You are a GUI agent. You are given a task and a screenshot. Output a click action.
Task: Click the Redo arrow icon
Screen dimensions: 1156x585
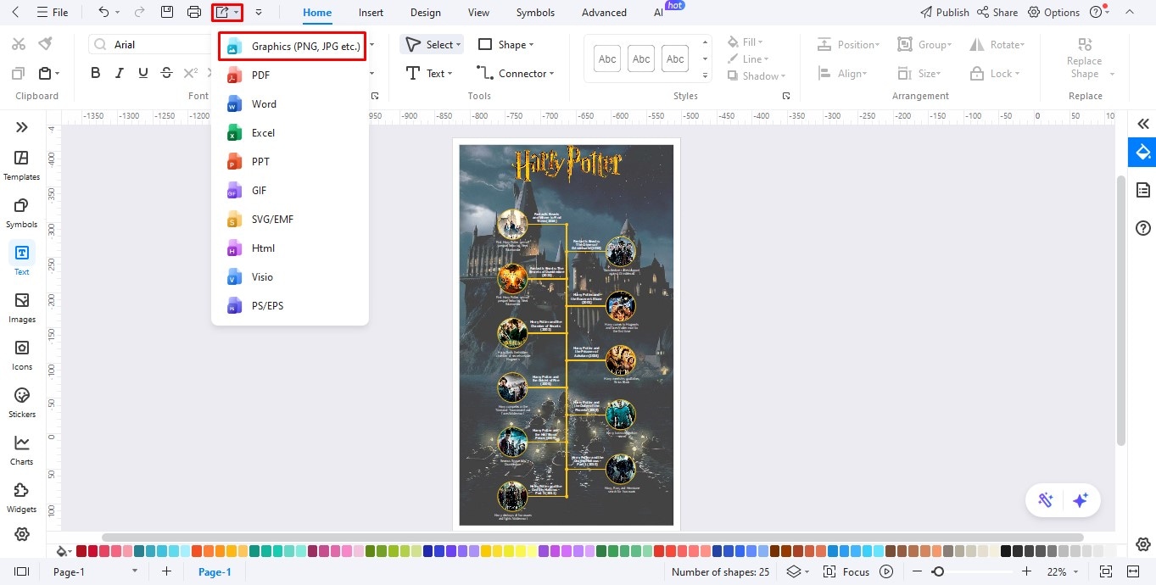(x=139, y=12)
